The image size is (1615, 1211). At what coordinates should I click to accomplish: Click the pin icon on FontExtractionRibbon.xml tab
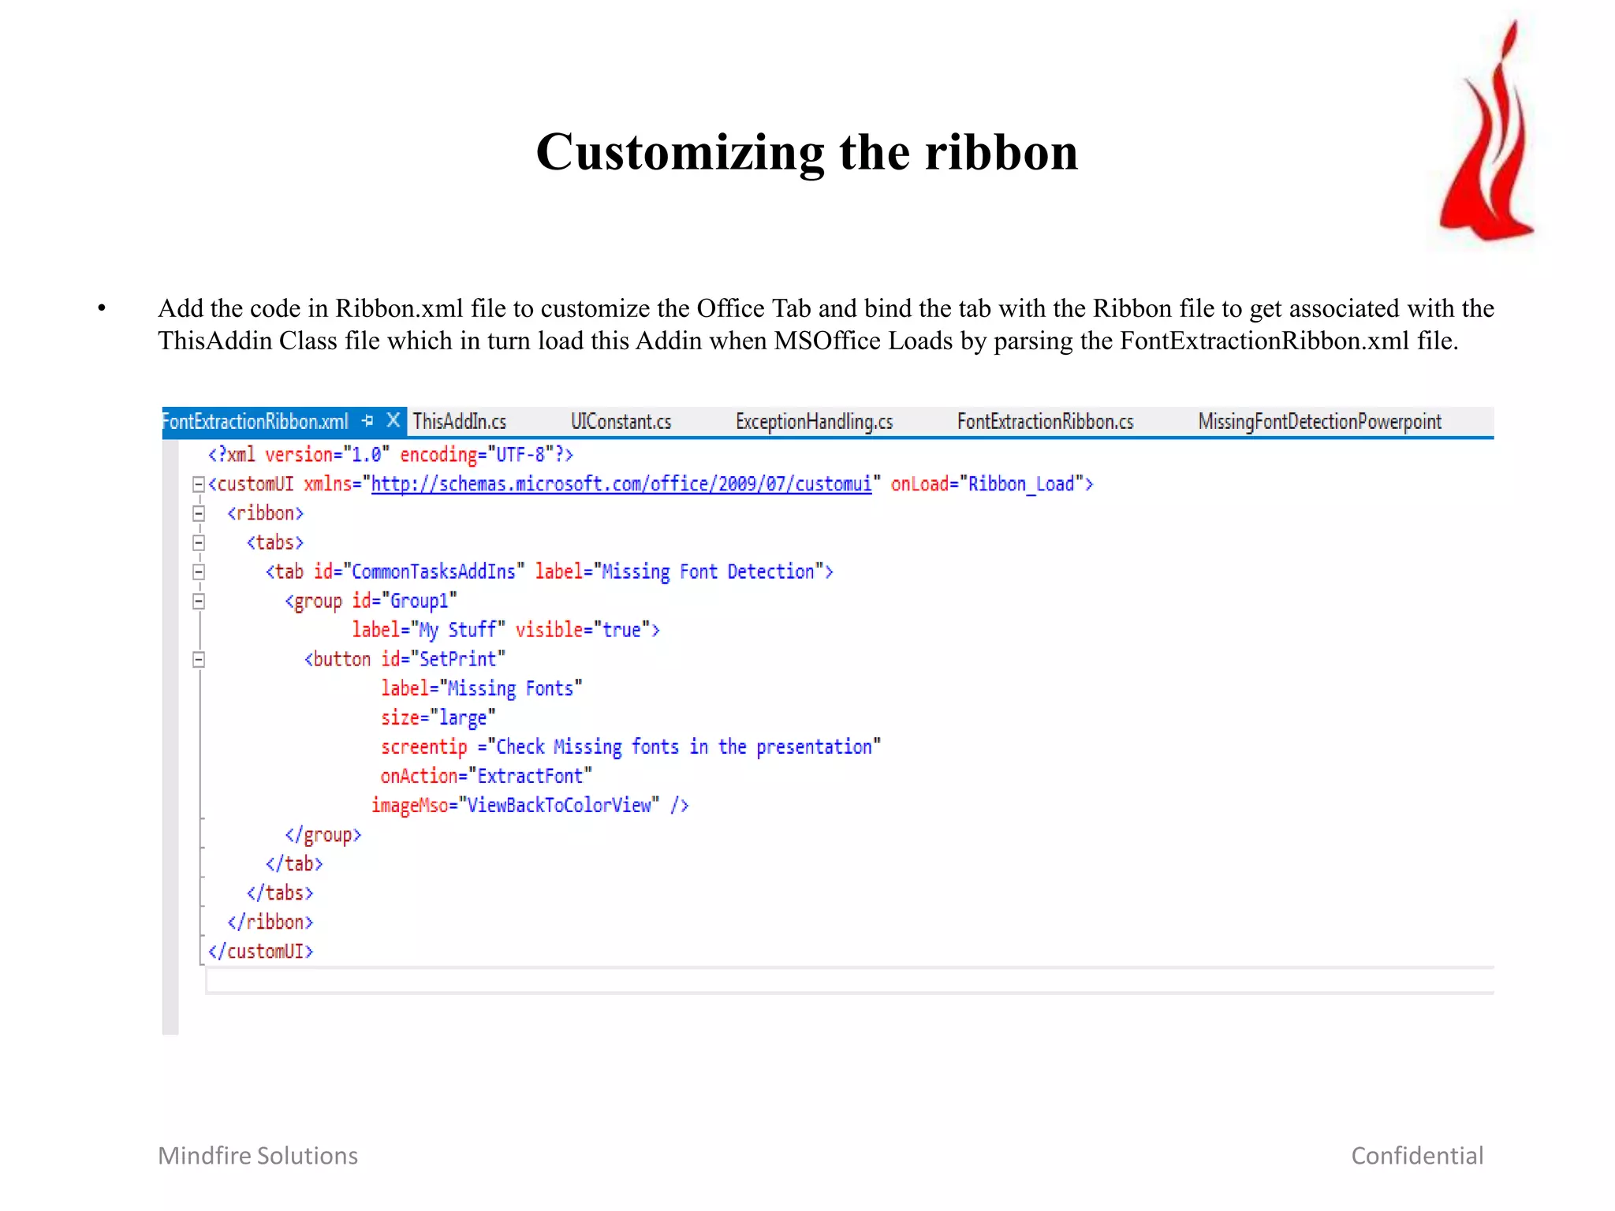coord(367,421)
